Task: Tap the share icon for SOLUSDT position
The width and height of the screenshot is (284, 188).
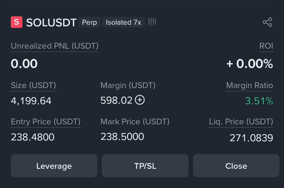Action: click(x=268, y=22)
